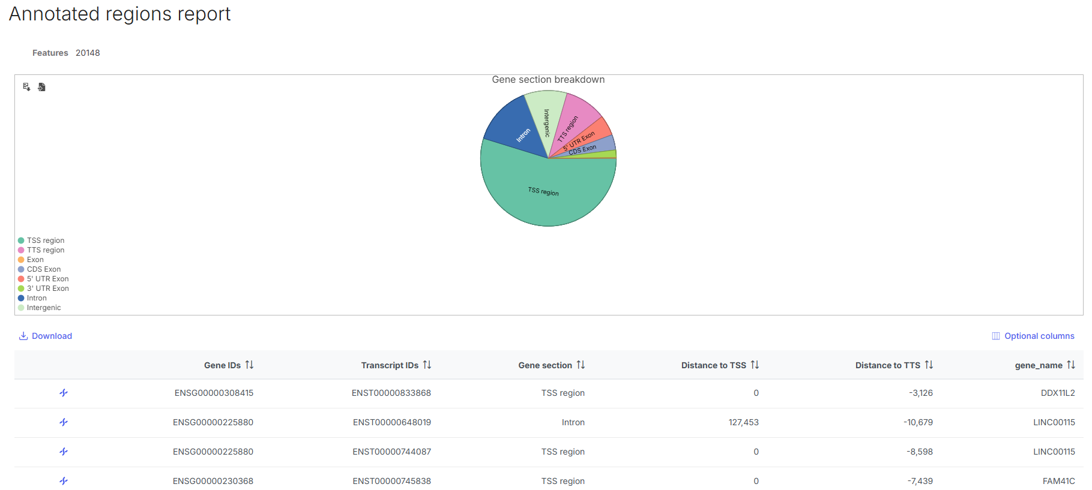Click the track icon in the DDX11L2 row
This screenshot has width=1092, height=490.
click(x=64, y=393)
